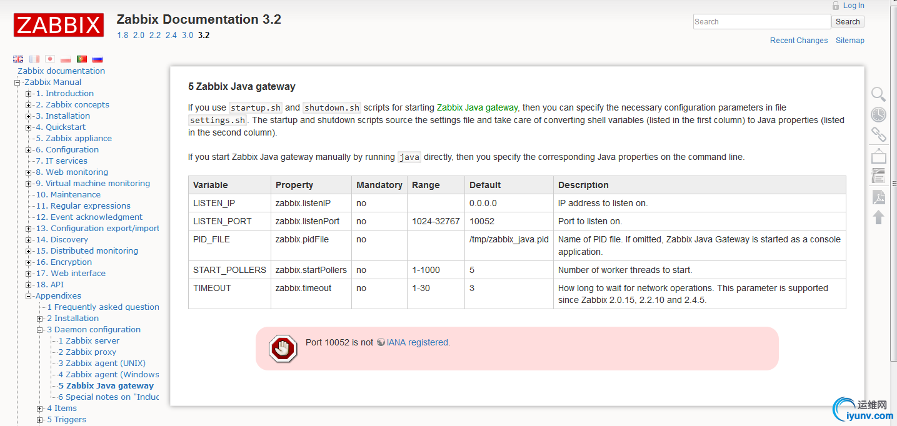Select the English UK flag
Image resolution: width=897 pixels, height=426 pixels.
click(18, 59)
